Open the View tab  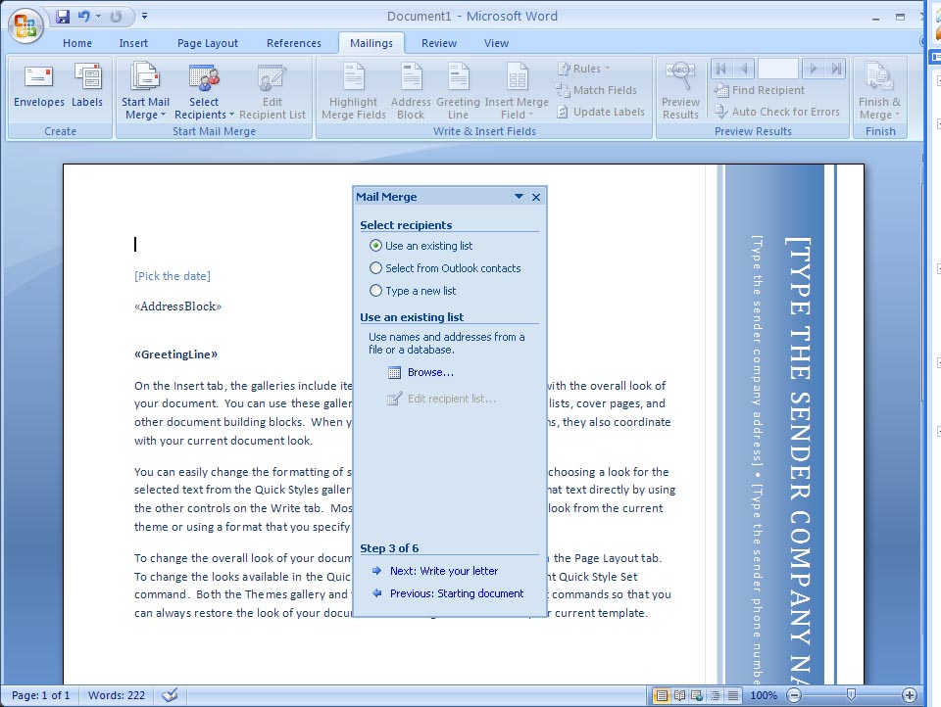(x=496, y=43)
